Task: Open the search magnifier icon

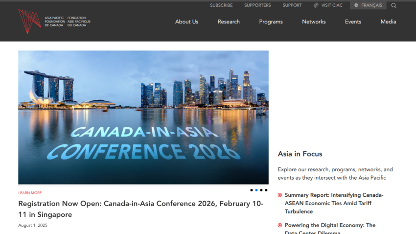Action: tap(393, 5)
